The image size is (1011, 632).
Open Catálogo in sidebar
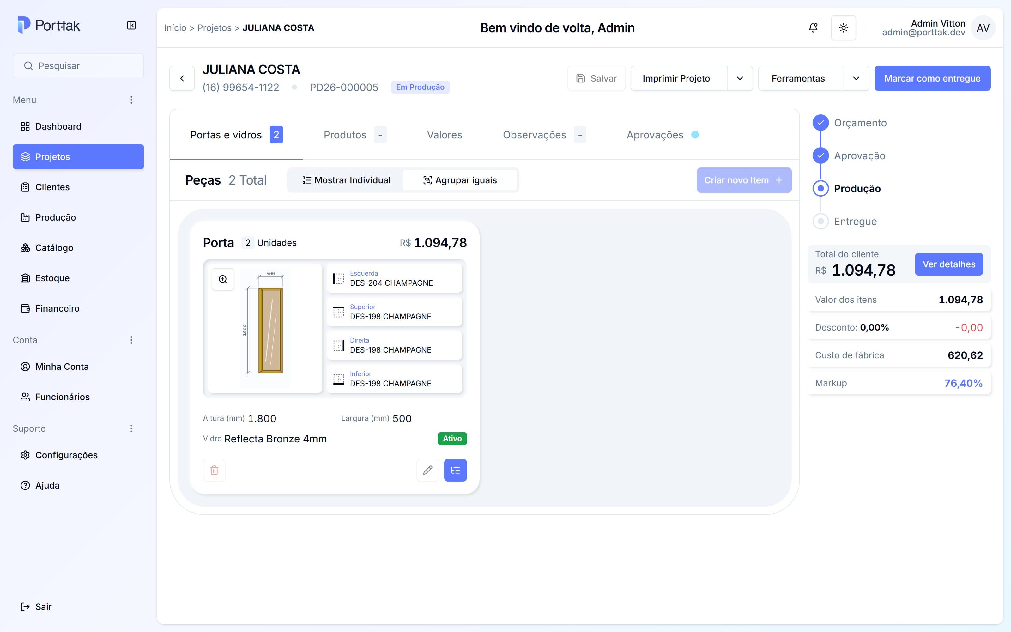click(x=78, y=248)
